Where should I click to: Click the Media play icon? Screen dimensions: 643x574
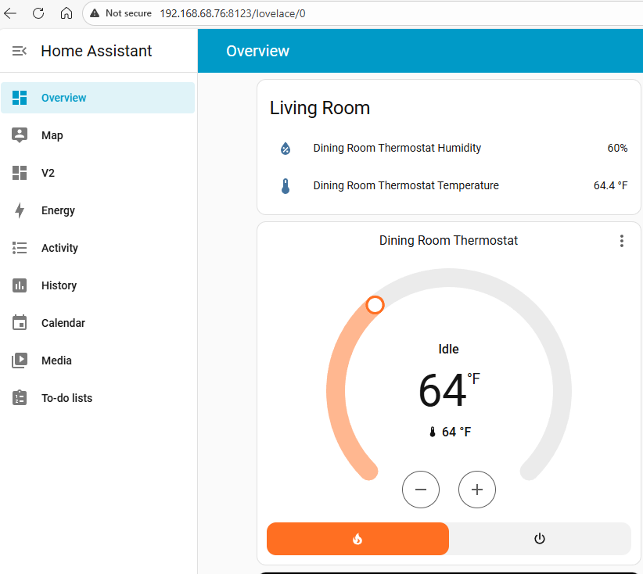tap(20, 361)
